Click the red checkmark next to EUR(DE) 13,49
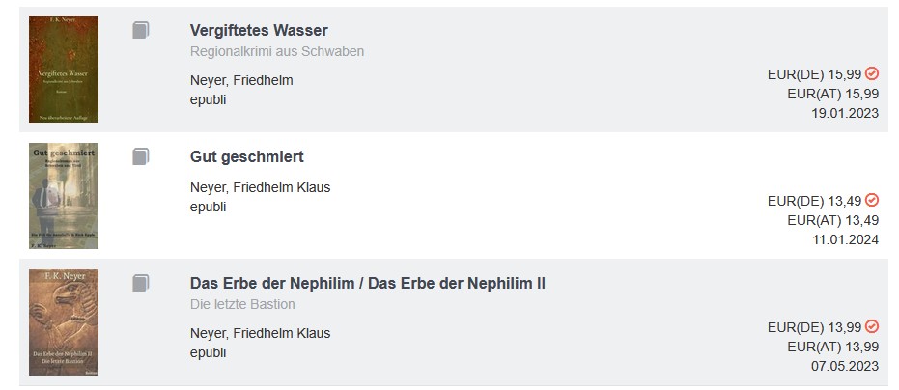The height and width of the screenshot is (390, 899). pos(871,200)
